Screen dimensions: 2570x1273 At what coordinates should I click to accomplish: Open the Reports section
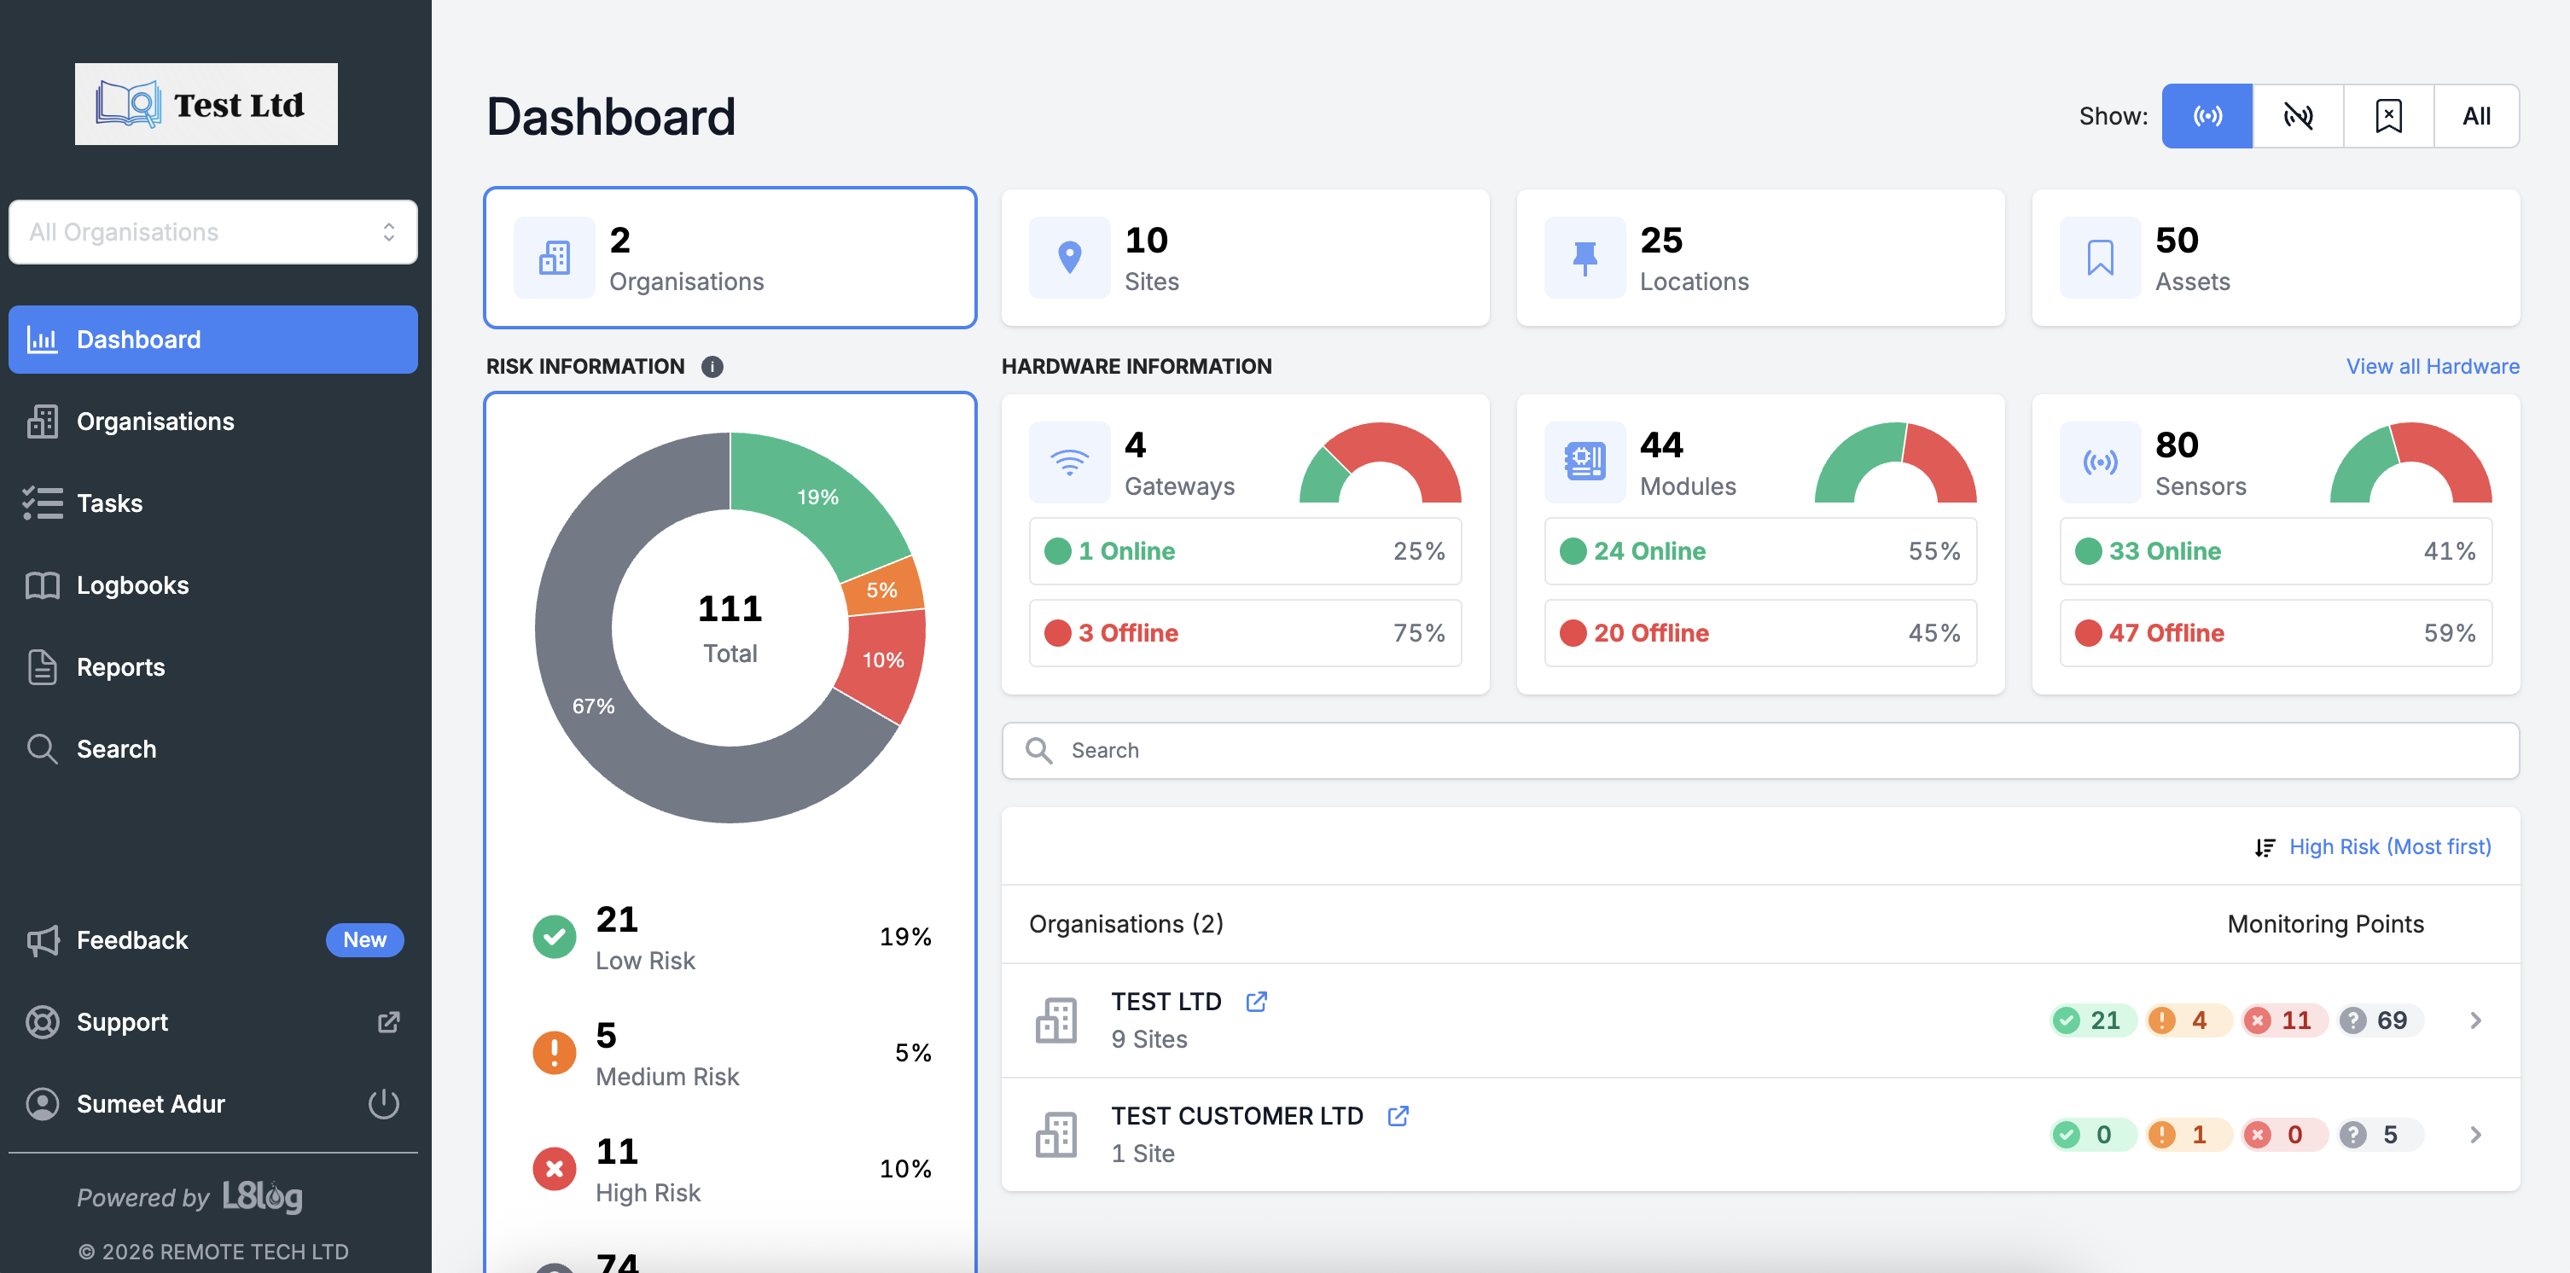pos(120,666)
